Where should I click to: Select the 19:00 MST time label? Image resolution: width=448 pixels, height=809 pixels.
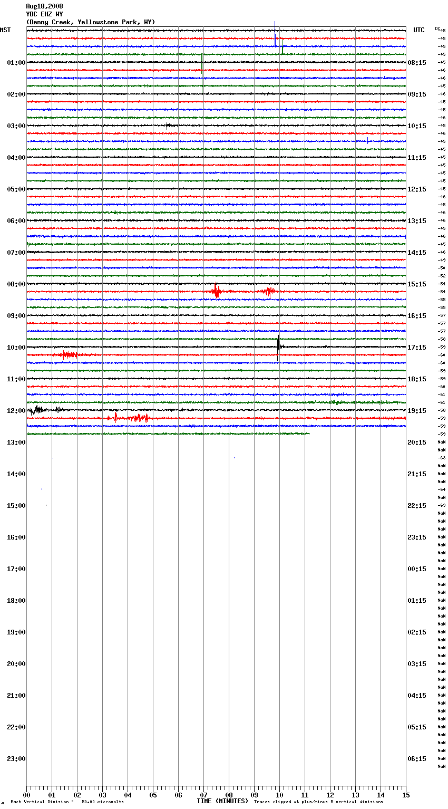point(16,632)
